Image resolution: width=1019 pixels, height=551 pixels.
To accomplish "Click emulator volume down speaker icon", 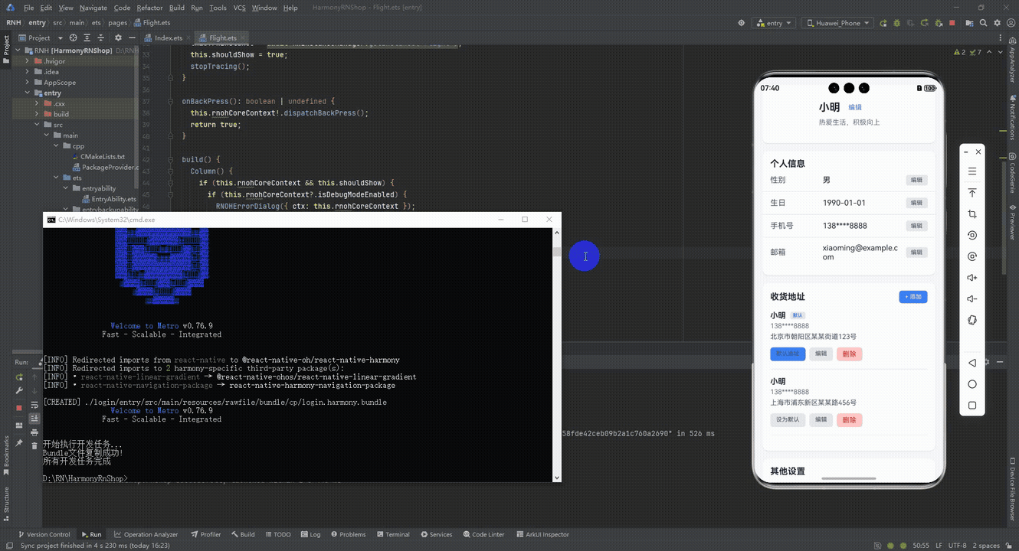I will (972, 299).
